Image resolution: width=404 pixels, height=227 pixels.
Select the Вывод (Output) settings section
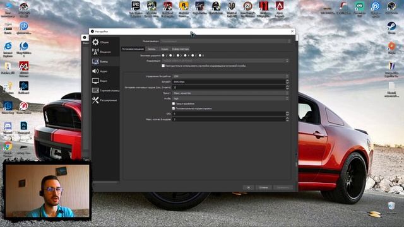click(x=105, y=62)
